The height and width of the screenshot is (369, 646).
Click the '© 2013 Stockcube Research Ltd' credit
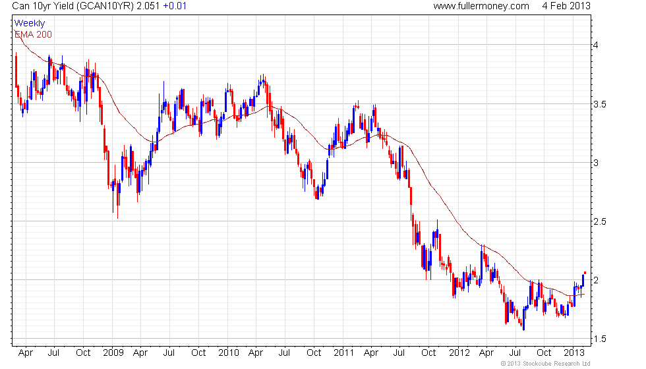click(546, 364)
